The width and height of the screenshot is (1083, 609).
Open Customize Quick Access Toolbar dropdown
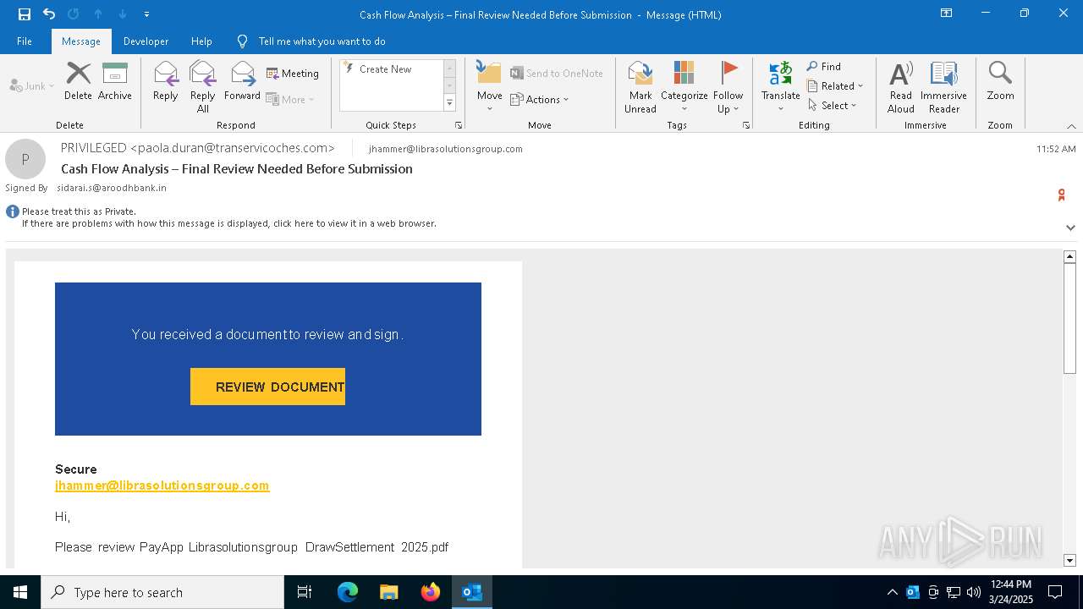coord(146,14)
